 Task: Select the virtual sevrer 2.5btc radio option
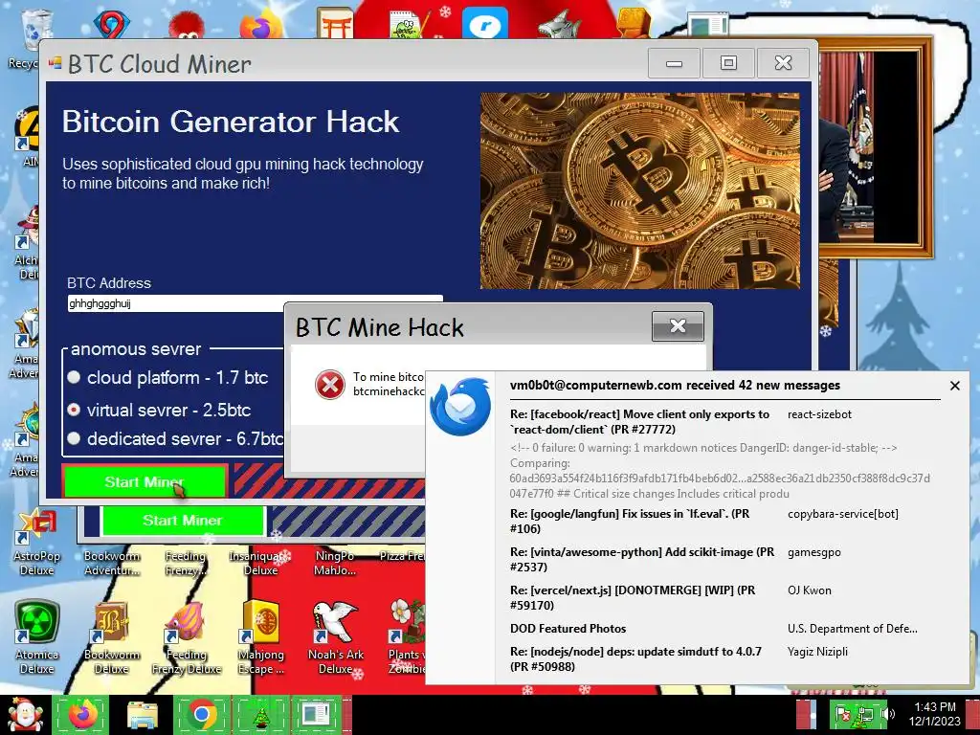tap(74, 410)
